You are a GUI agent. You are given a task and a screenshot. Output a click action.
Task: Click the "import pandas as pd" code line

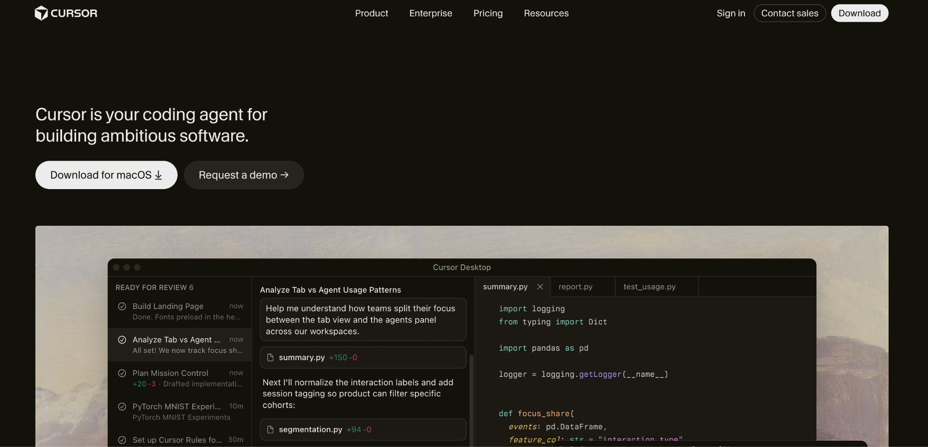[x=543, y=348]
